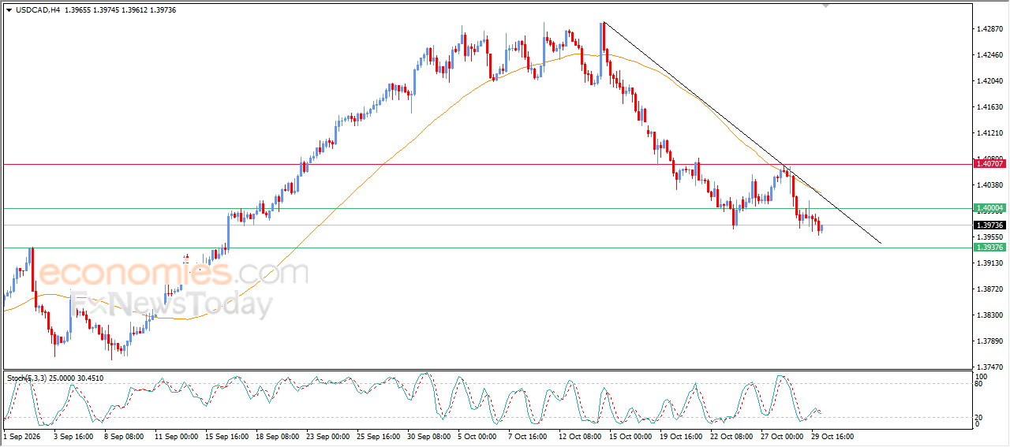
Task: Click the OHLC values 1.39655 1.39745 1.39612 1.39736
Action: tap(122, 9)
